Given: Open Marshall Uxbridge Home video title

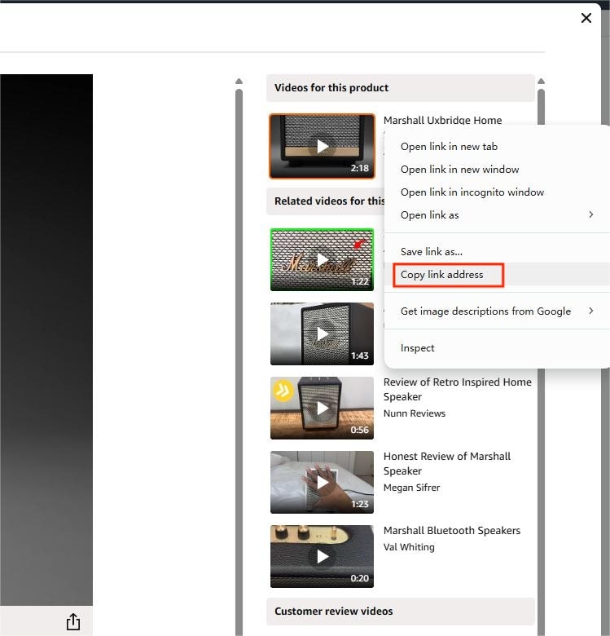Looking at the screenshot, I should click(x=442, y=120).
